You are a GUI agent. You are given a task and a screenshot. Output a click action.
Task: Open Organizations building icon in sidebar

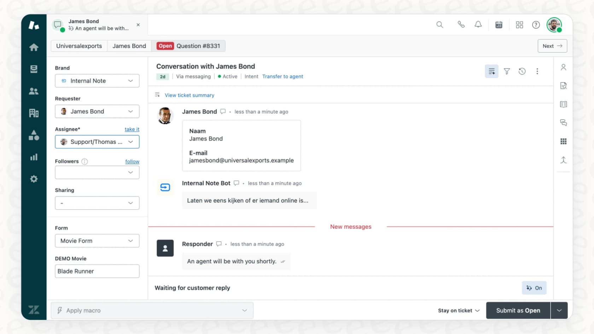(x=34, y=113)
